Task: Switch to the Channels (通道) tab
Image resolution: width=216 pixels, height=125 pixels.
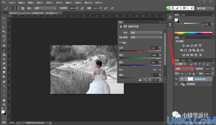Action: tap(183, 60)
